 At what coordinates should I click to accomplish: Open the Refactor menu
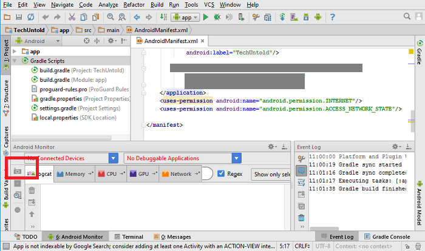(x=134, y=5)
